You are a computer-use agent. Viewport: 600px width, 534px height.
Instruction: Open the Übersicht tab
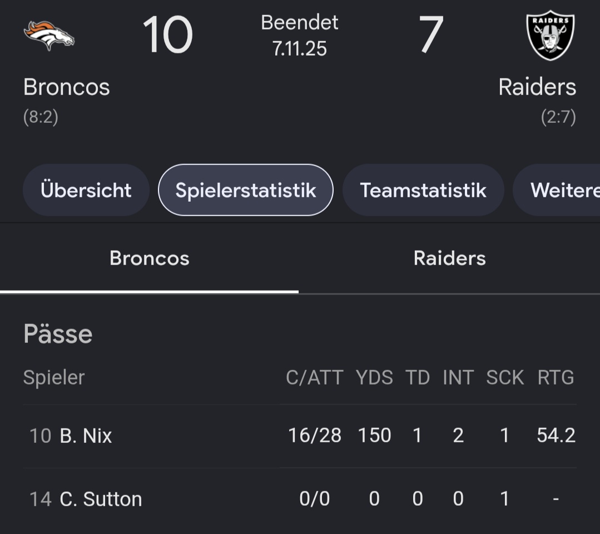(86, 190)
